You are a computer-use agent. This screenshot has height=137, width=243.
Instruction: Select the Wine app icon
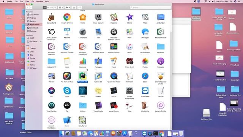pyautogui.click(x=129, y=105)
